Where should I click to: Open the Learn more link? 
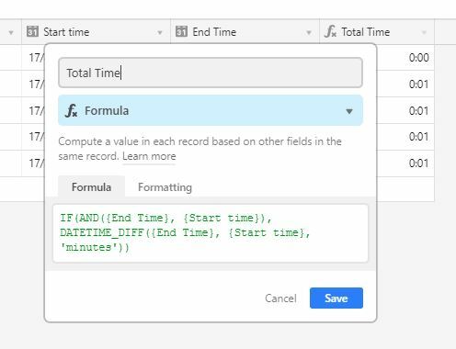(x=149, y=156)
